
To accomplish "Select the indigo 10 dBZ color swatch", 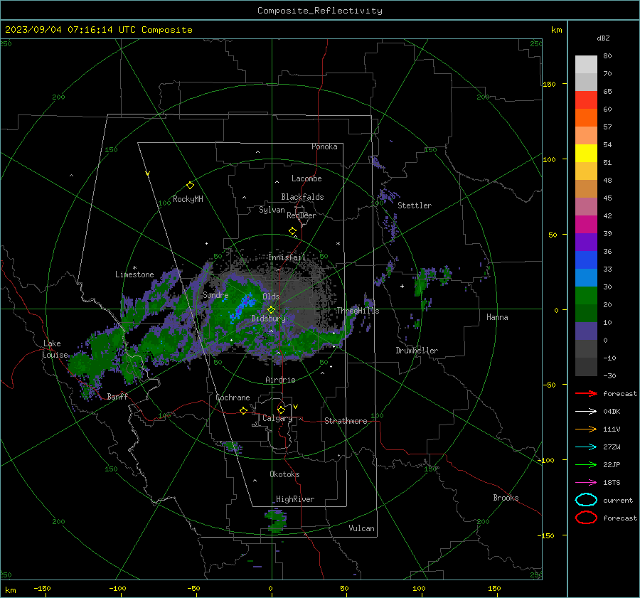I will 586,331.
